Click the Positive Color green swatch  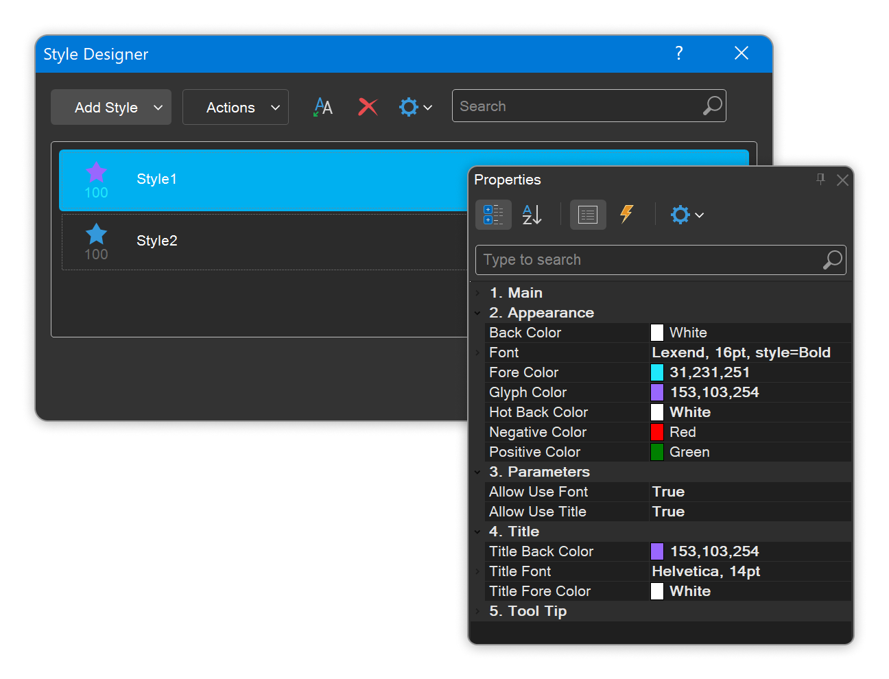click(x=657, y=452)
